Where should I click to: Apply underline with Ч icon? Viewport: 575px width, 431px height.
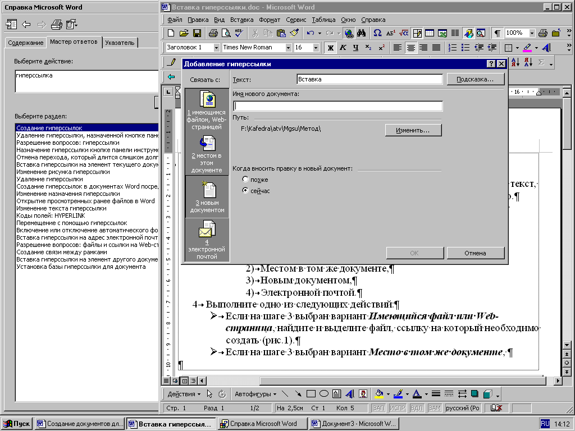pyautogui.click(x=355, y=48)
